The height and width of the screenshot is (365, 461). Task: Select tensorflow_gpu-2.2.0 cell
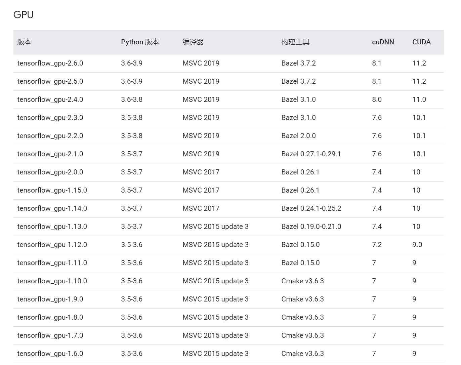tap(50, 136)
